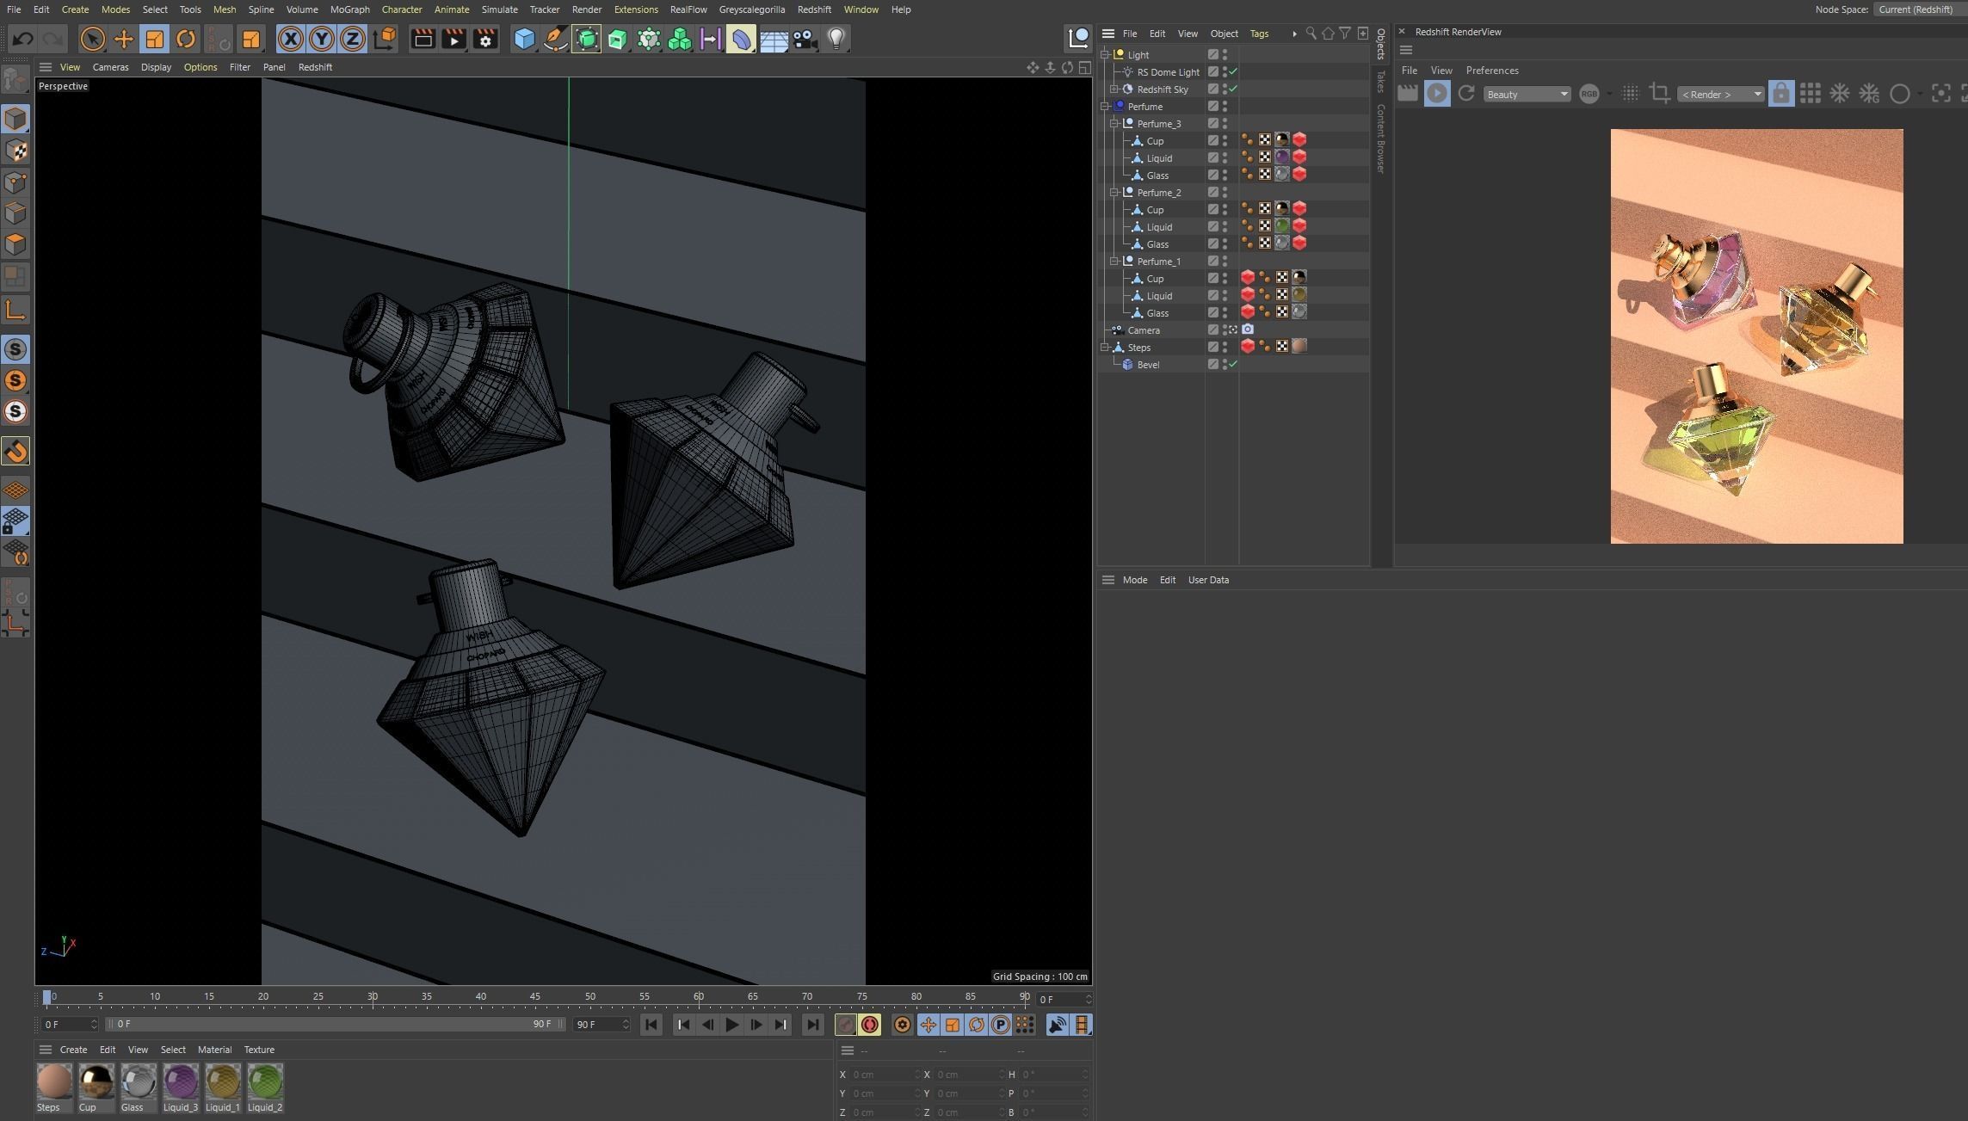
Task: Collapse the Perfume_2 group
Action: tap(1114, 193)
